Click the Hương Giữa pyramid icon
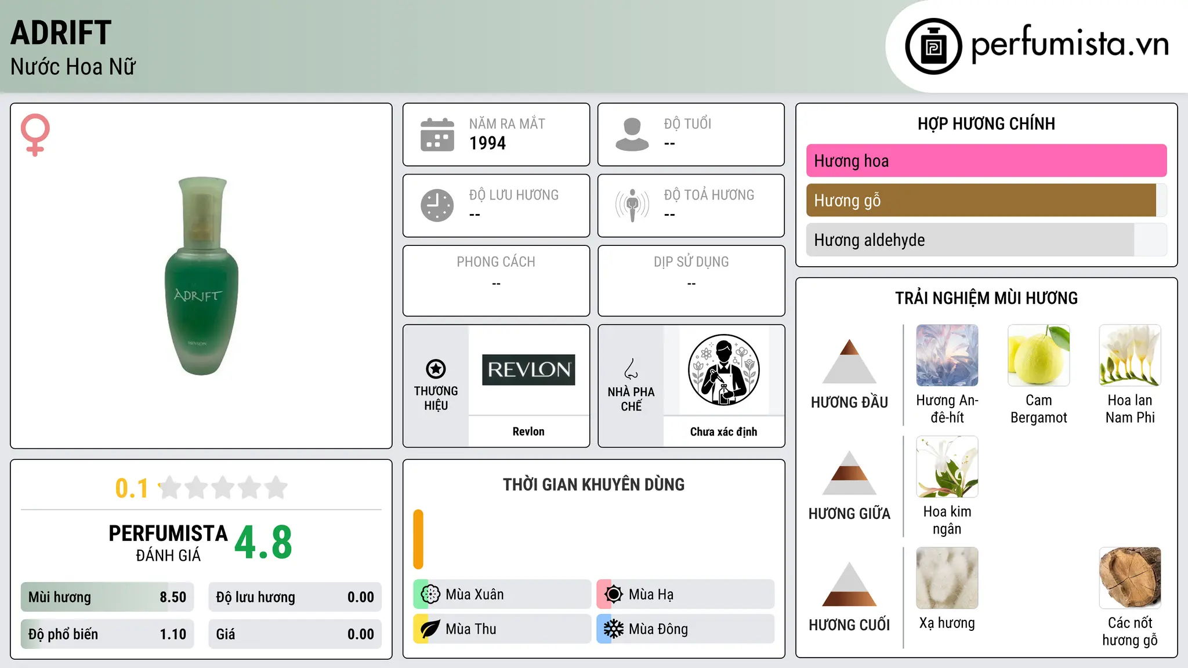1188x668 pixels. [x=849, y=473]
